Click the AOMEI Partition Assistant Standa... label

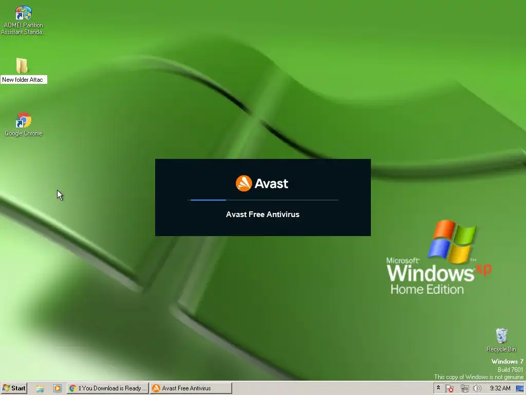coord(24,29)
